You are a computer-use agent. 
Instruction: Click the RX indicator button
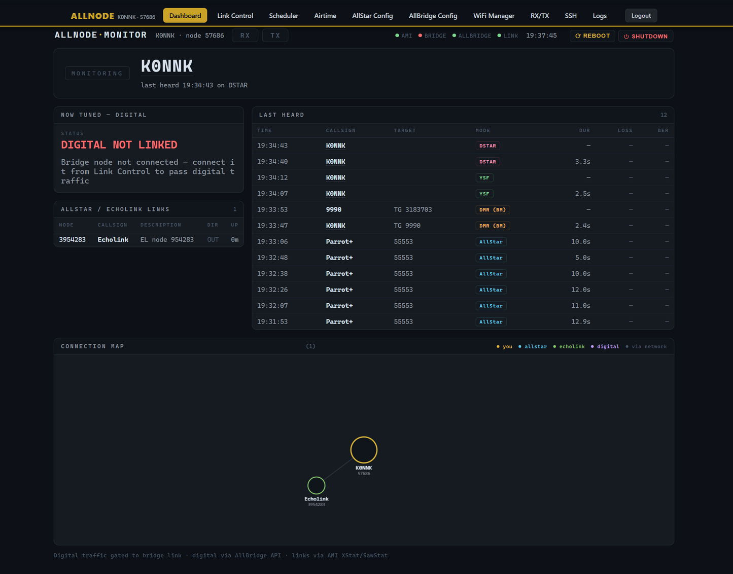[x=245, y=35]
